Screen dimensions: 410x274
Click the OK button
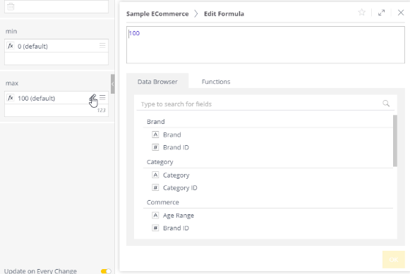(x=394, y=260)
